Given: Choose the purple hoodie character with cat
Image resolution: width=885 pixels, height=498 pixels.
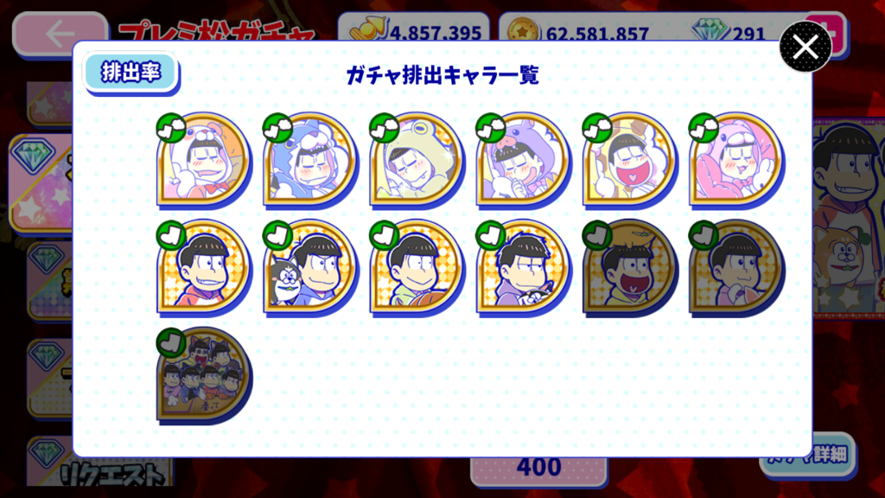Looking at the screenshot, I should (524, 268).
